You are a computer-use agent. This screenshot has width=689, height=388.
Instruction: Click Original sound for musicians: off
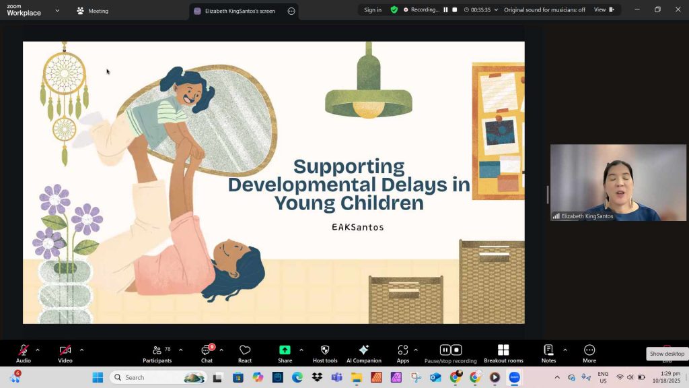[x=544, y=10]
